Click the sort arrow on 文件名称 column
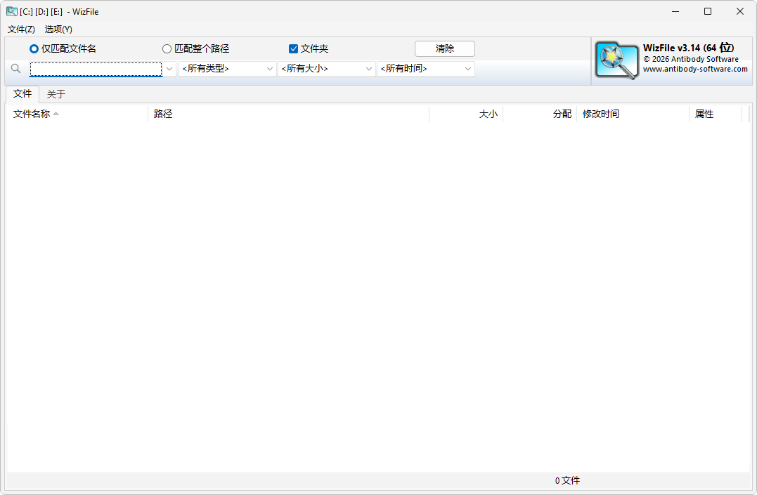757x495 pixels. (56, 113)
